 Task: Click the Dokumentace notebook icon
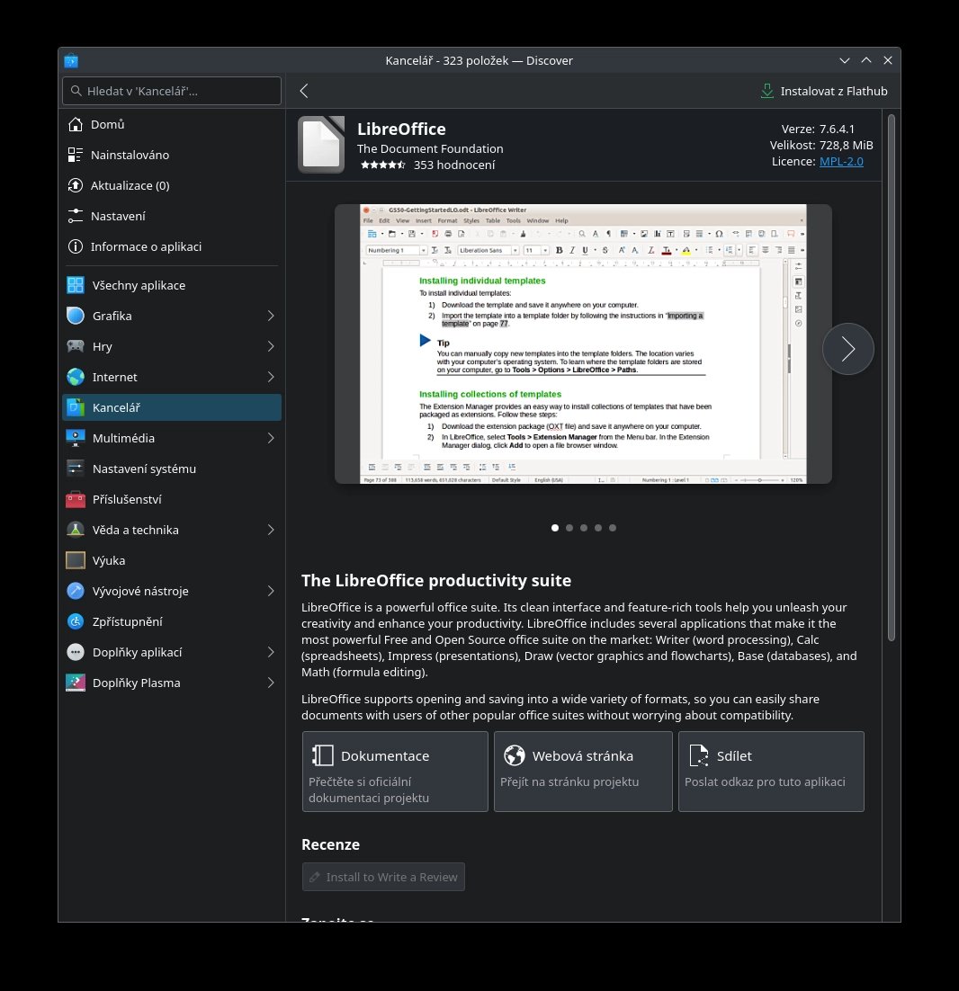coord(322,755)
